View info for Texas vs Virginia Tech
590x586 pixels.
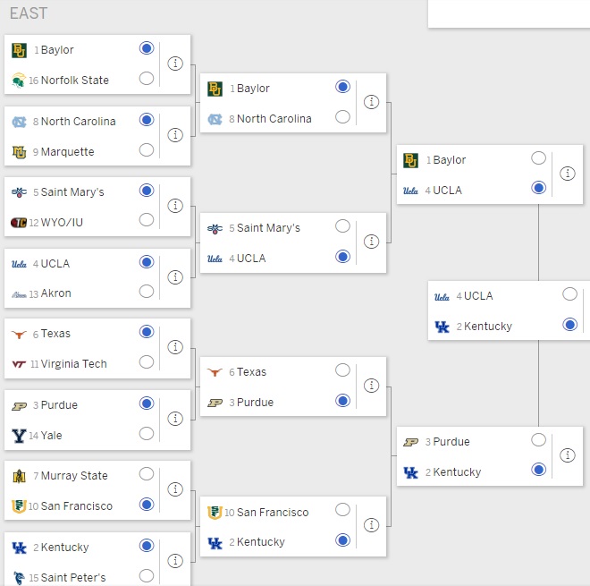click(175, 347)
